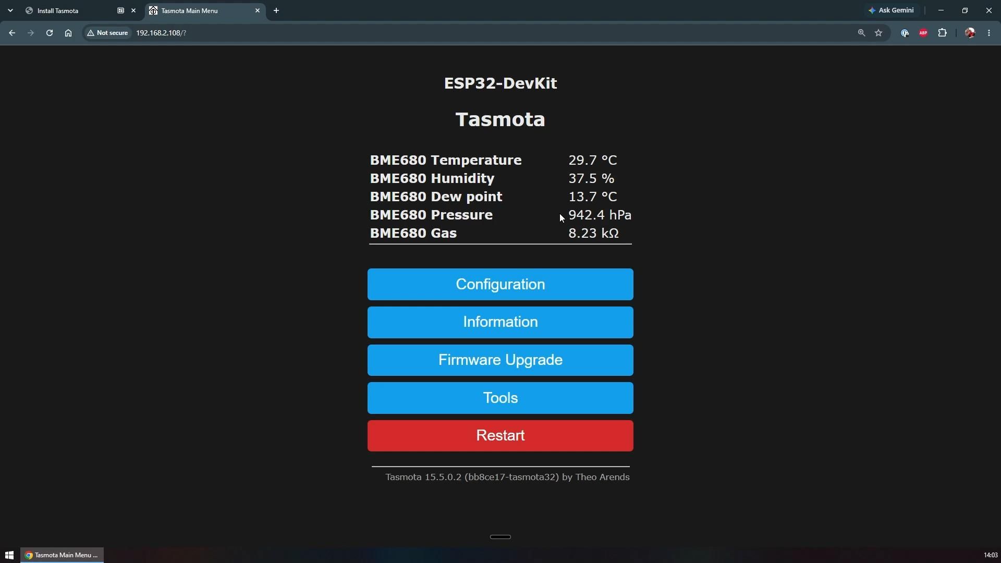The image size is (1001, 563).
Task: Open the Windows Start menu
Action: click(x=9, y=555)
